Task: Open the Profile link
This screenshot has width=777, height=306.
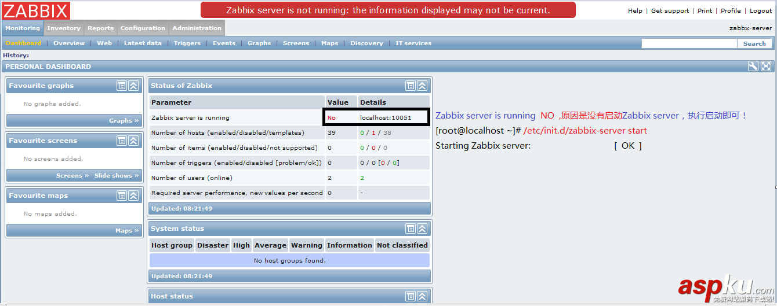Action: tap(731, 10)
